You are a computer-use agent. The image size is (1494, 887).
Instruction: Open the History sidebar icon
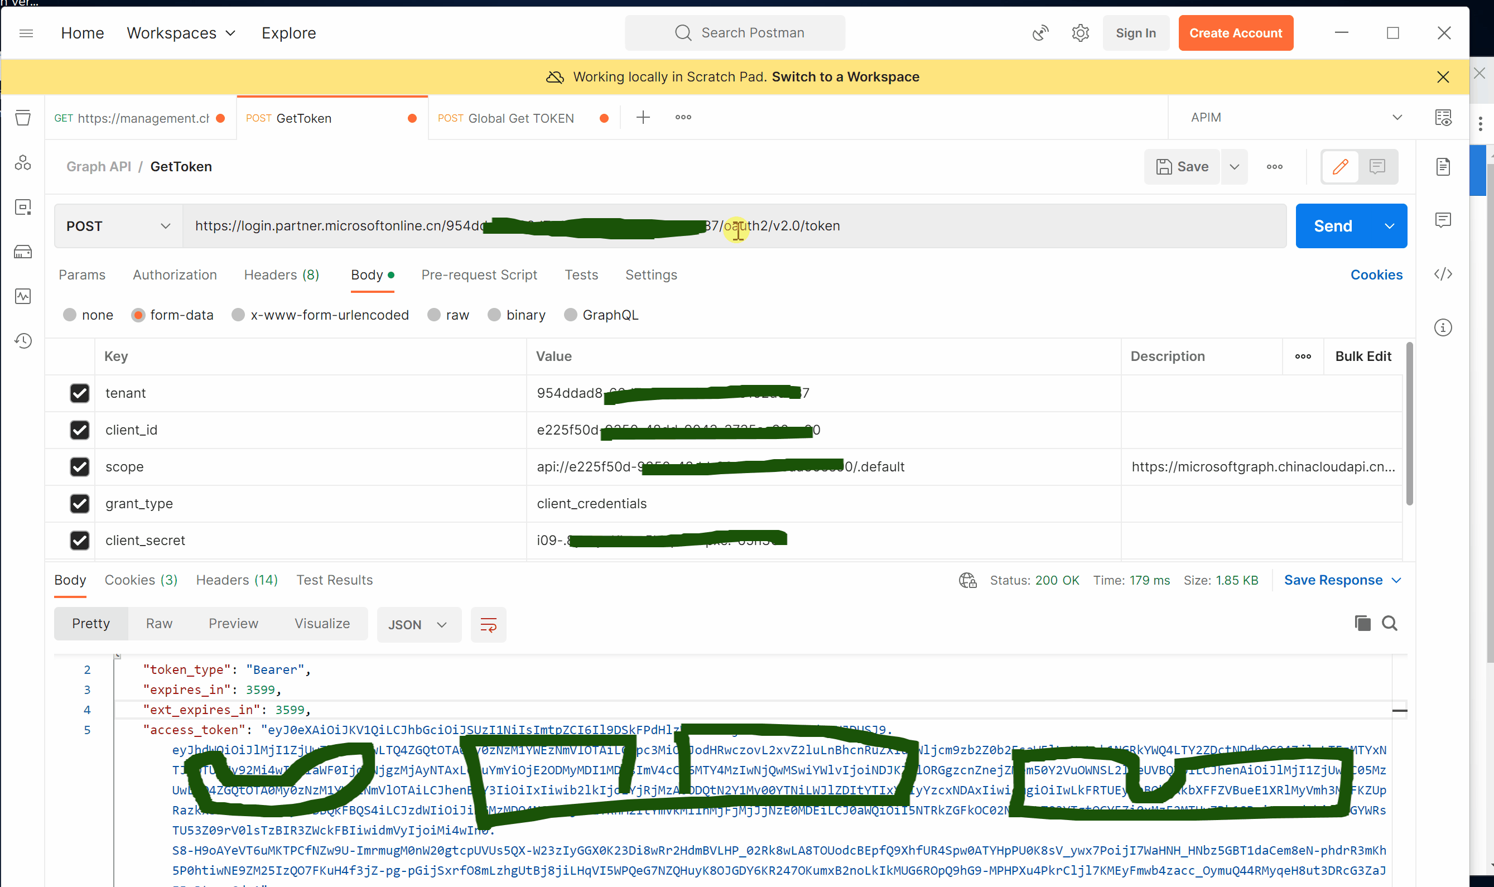tap(23, 341)
